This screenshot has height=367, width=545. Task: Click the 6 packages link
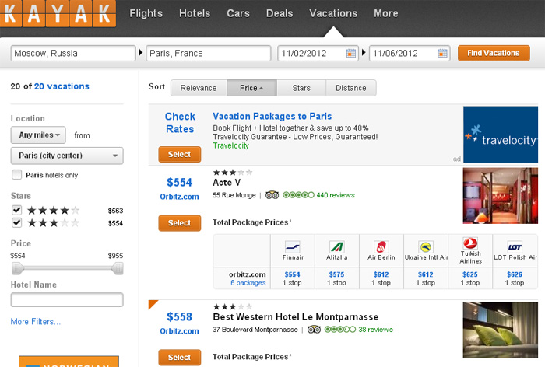[x=248, y=283]
